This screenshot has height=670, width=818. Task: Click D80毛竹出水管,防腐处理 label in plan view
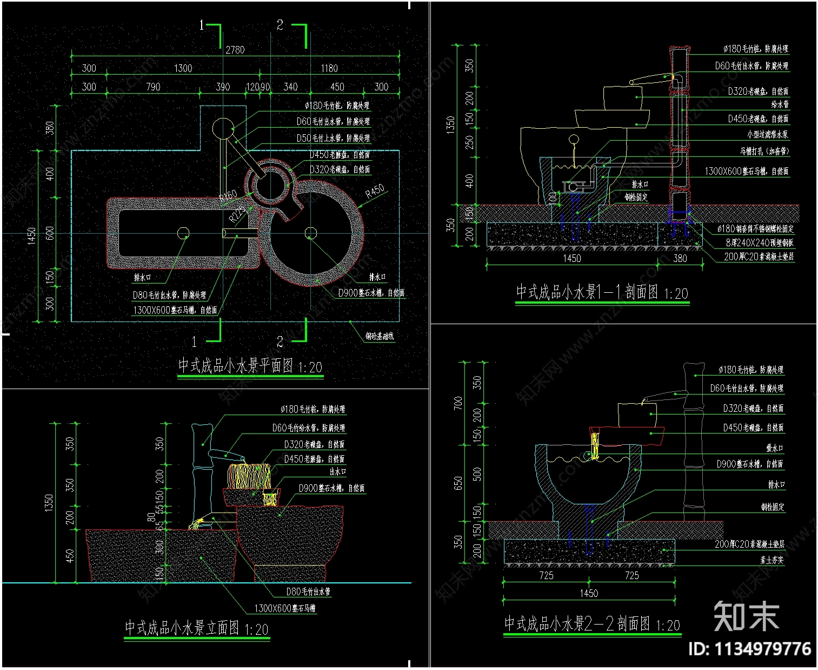(x=170, y=295)
